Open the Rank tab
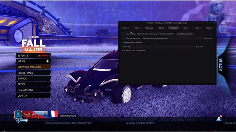236x132 pixels. point(185,28)
